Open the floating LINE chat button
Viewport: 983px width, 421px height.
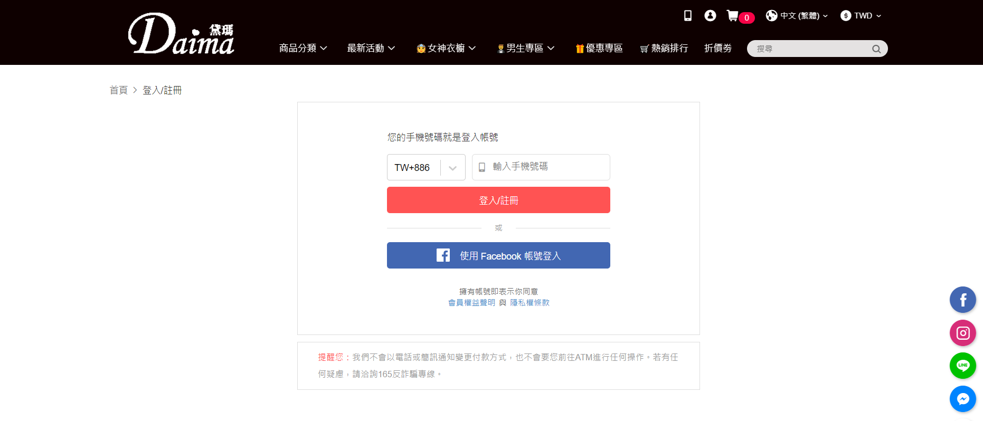[963, 366]
